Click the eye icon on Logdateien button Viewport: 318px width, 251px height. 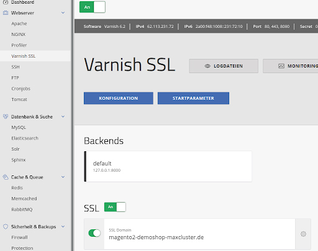click(207, 66)
